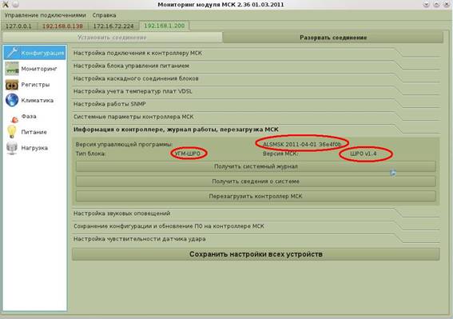The height and width of the screenshot is (319, 453).
Task: Click the Климатика globe icon
Action: pyautogui.click(x=12, y=101)
